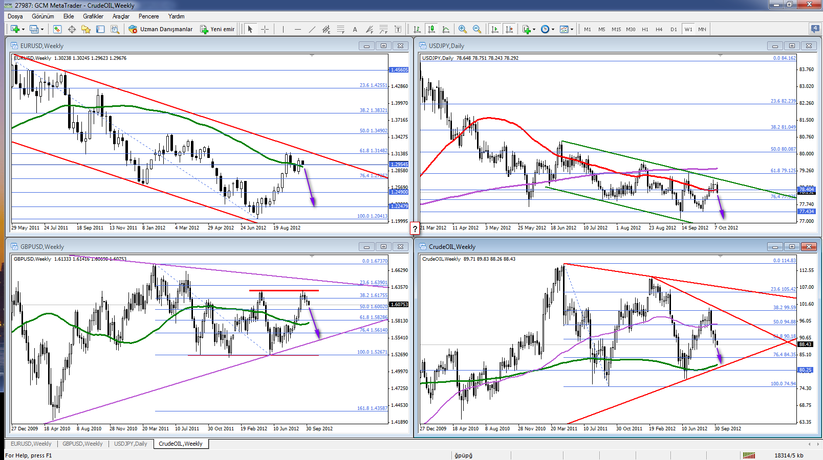The height and width of the screenshot is (460, 823).
Task: Open the Market Watch window icon
Action: tap(57, 29)
